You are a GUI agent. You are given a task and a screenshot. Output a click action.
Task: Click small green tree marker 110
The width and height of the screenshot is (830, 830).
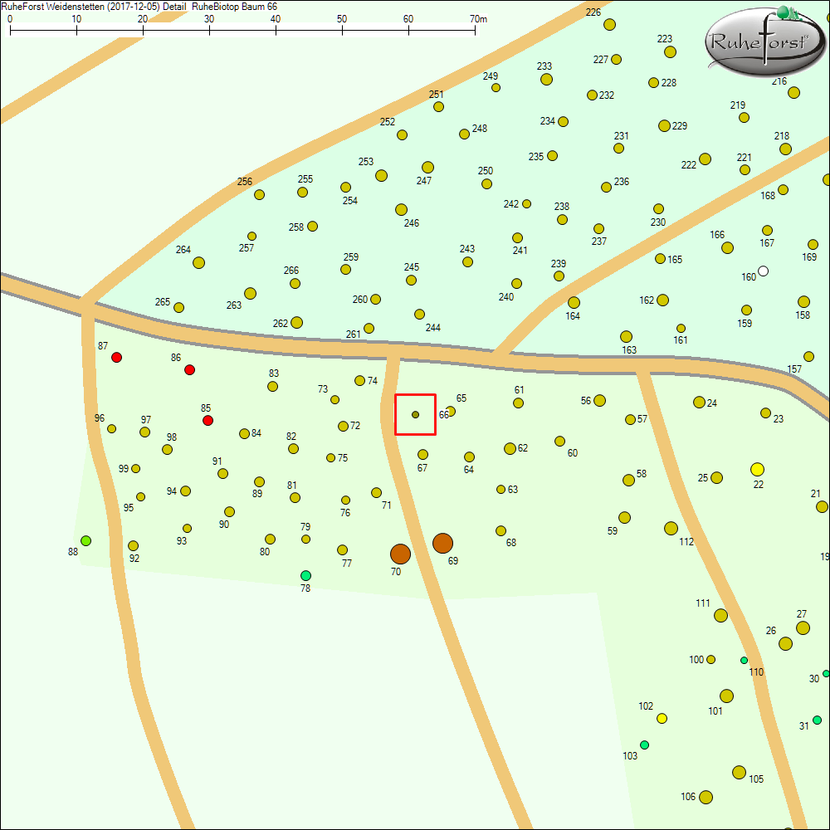[x=744, y=660]
